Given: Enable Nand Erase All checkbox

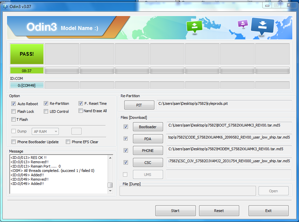Looking at the screenshot, I should pyautogui.click(x=81, y=111).
